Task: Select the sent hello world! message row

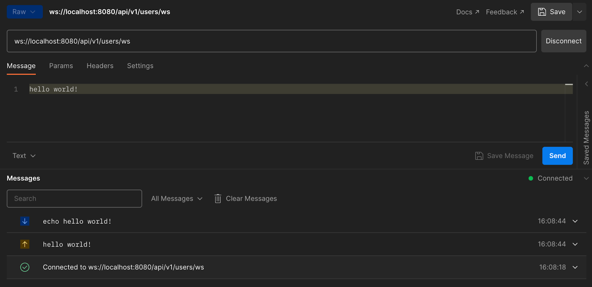Action: coord(296,244)
